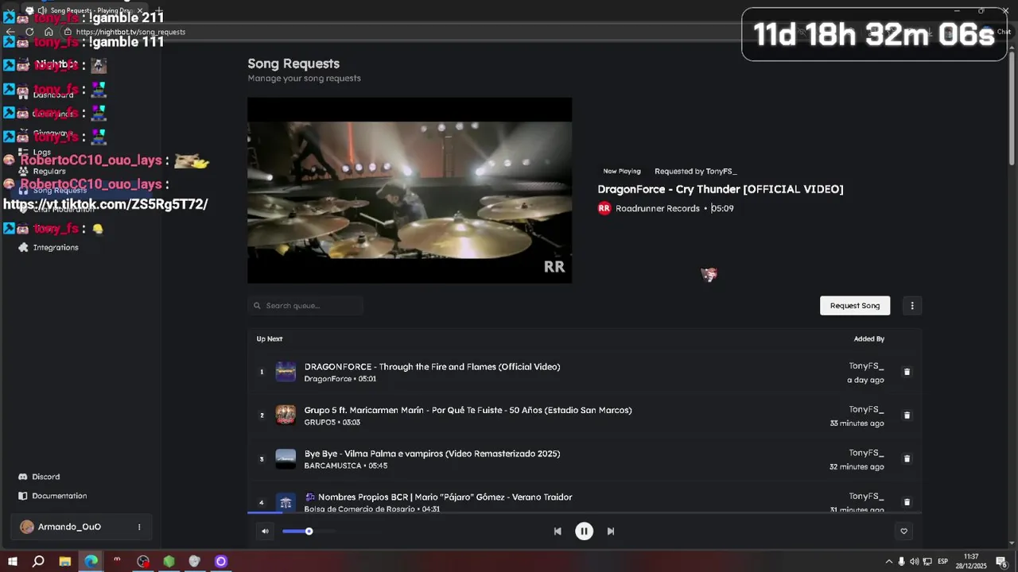This screenshot has height=572, width=1018.
Task: Open the Through the Fire and Flames song title
Action: 432,366
